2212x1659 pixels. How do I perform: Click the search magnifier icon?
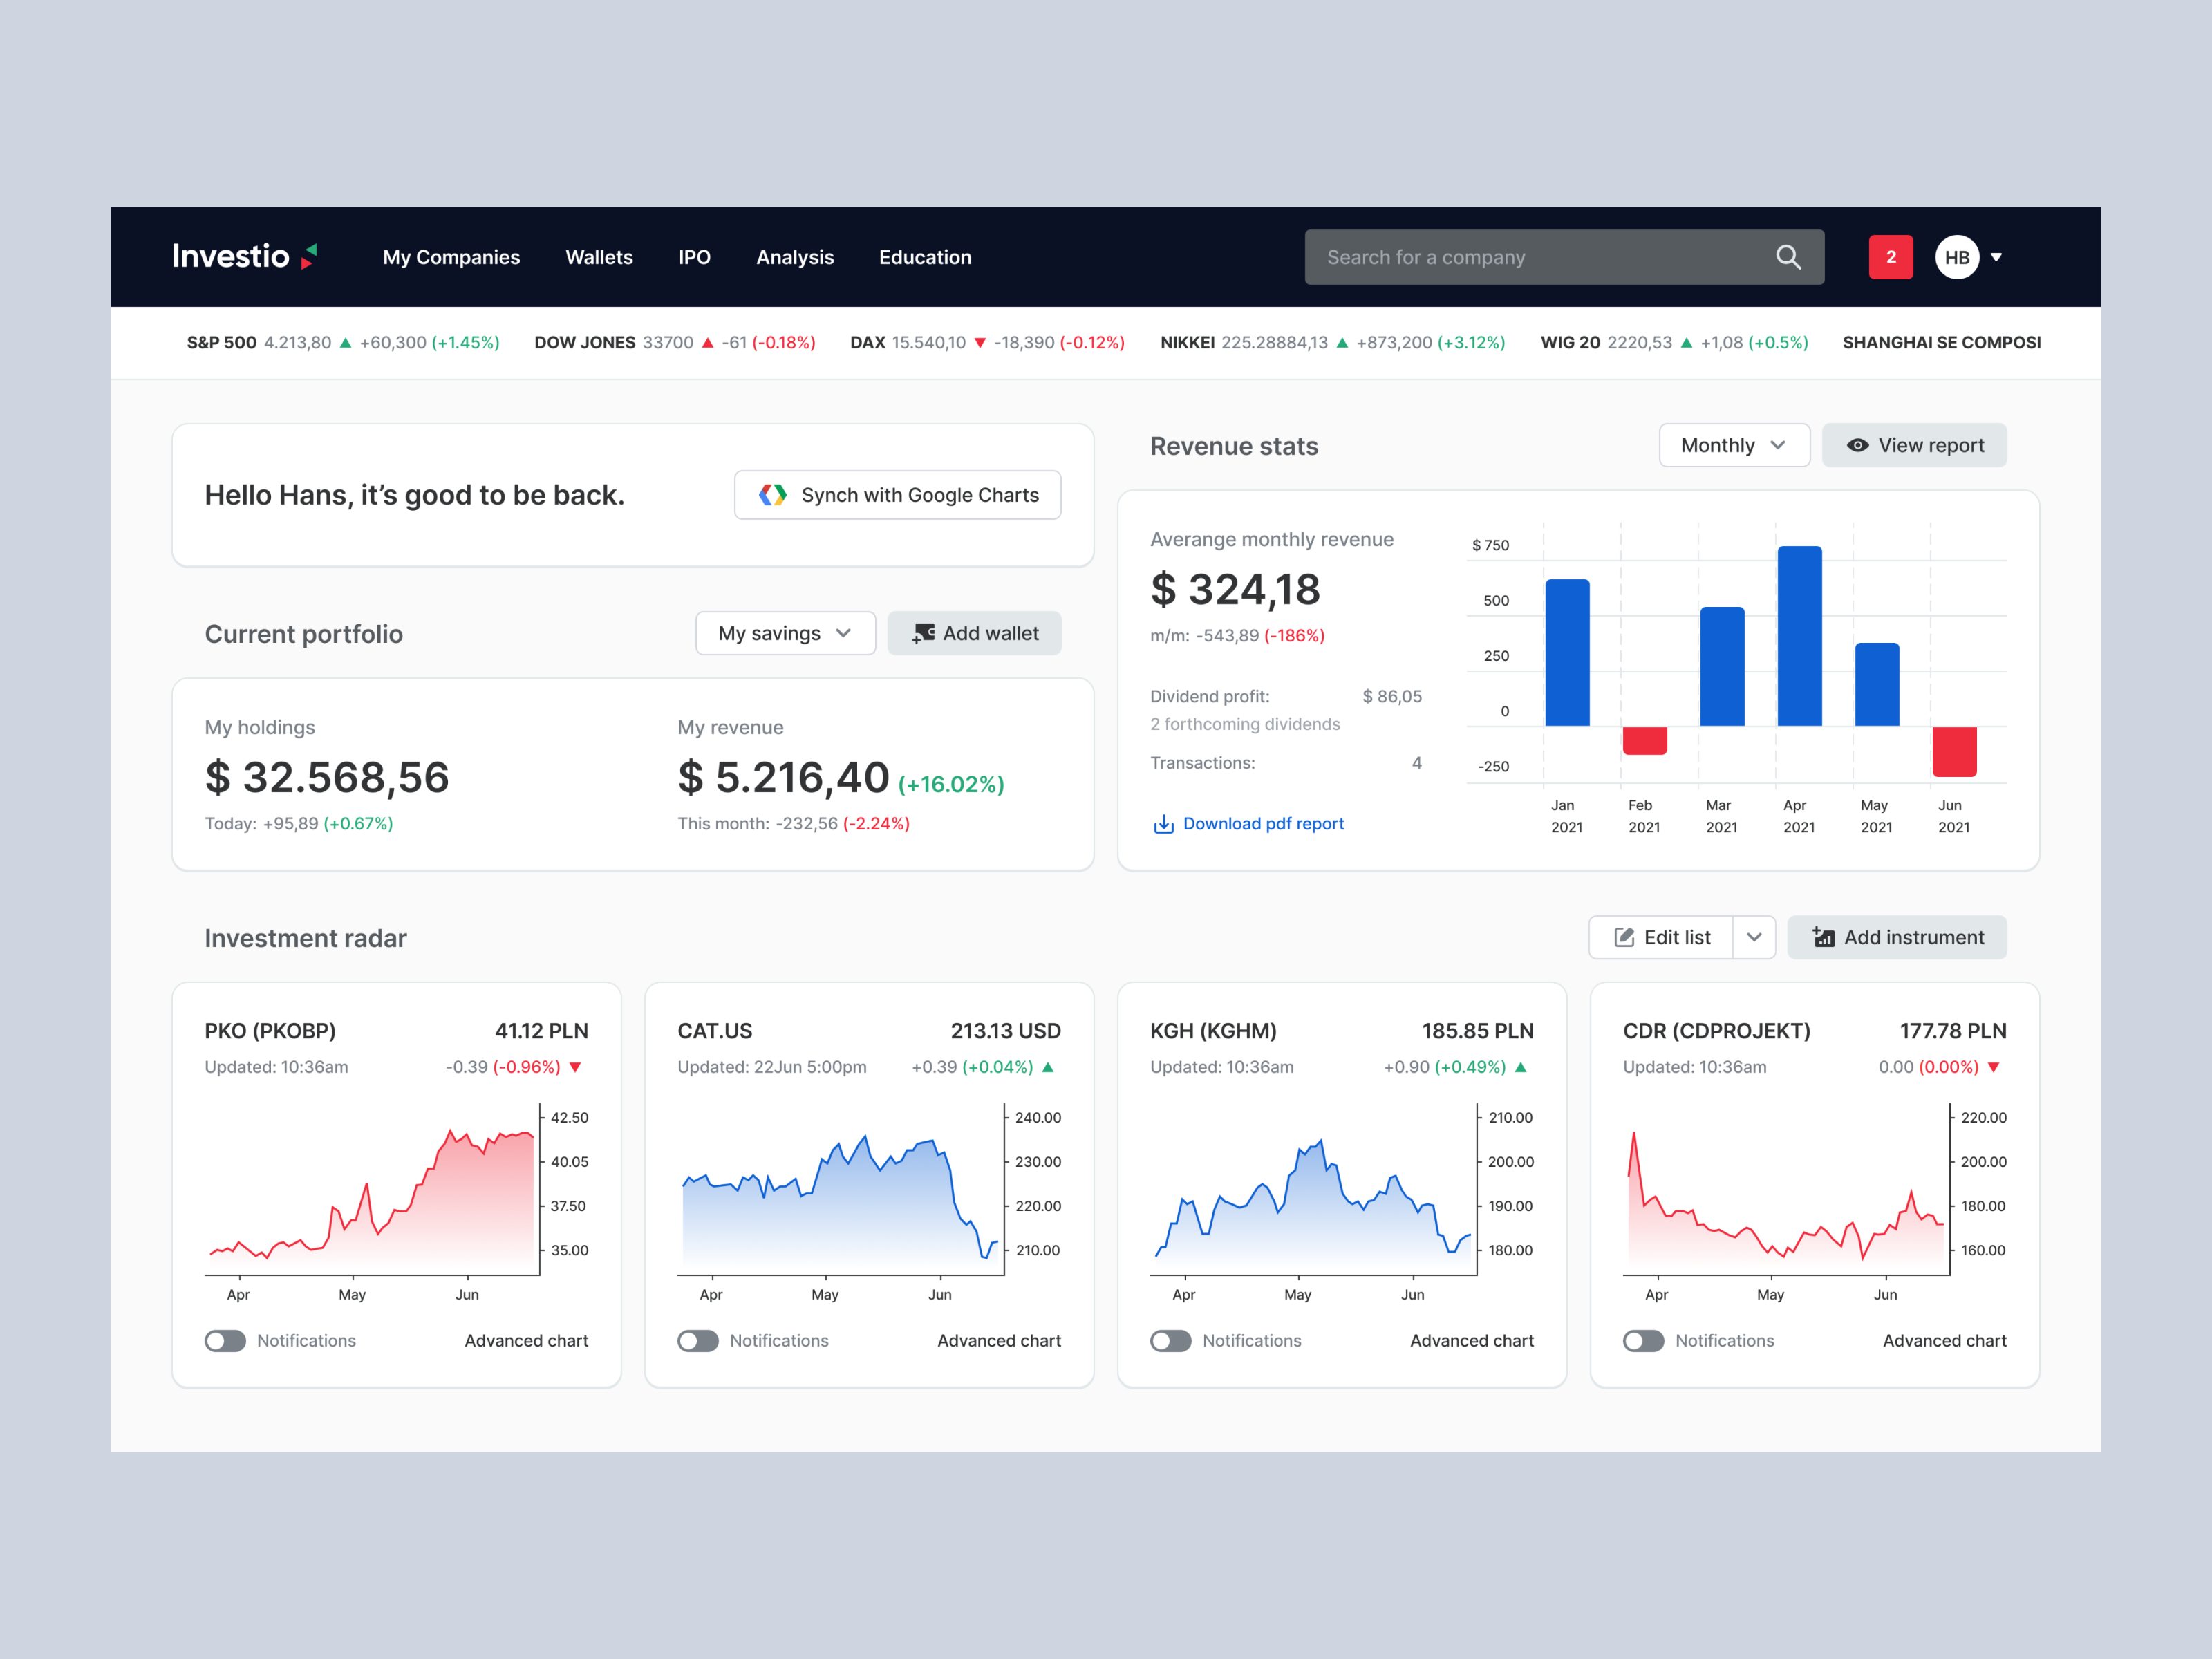1788,257
